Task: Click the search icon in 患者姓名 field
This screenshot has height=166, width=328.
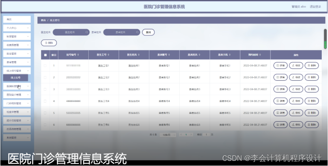Action: tap(137, 32)
